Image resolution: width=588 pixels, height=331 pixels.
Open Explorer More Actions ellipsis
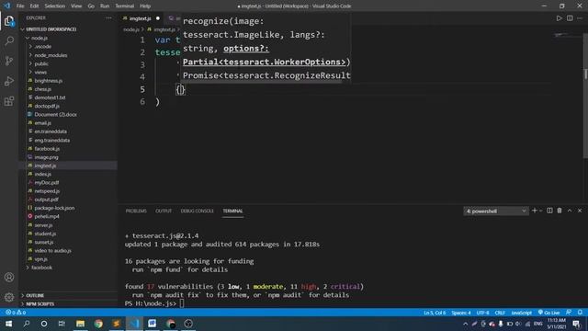pos(108,17)
